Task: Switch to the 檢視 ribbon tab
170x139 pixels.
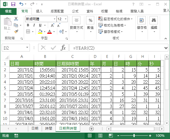Action: pyautogui.click(x=119, y=11)
